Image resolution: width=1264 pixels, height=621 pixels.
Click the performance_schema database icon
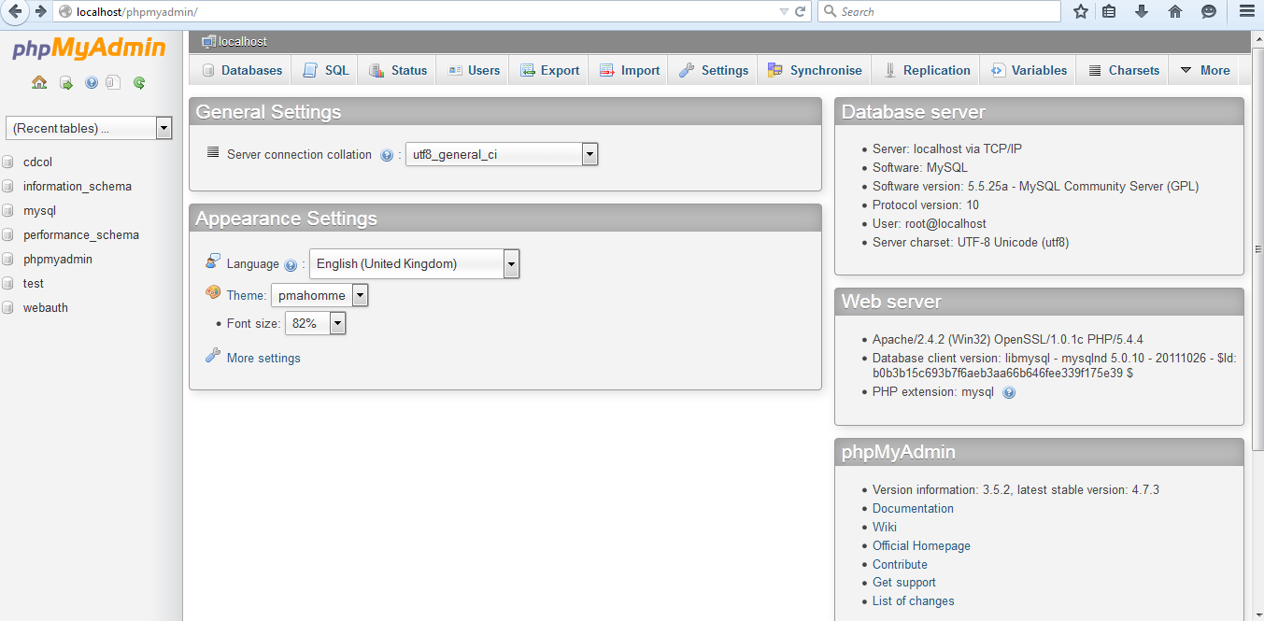coord(8,234)
